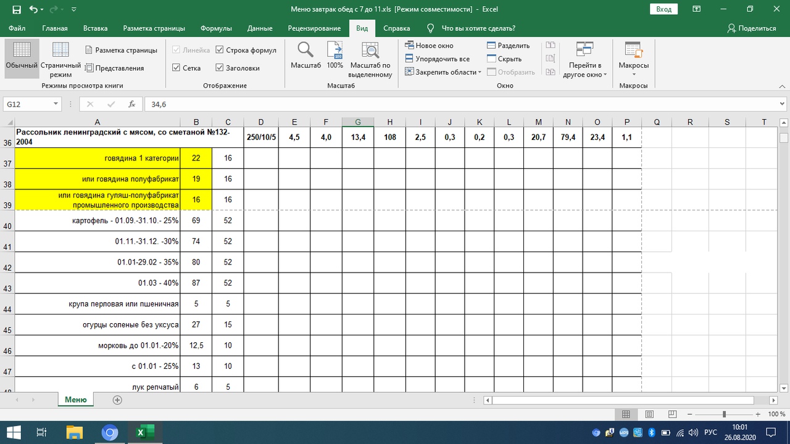Open a New Window (Новое окно)

[430, 46]
